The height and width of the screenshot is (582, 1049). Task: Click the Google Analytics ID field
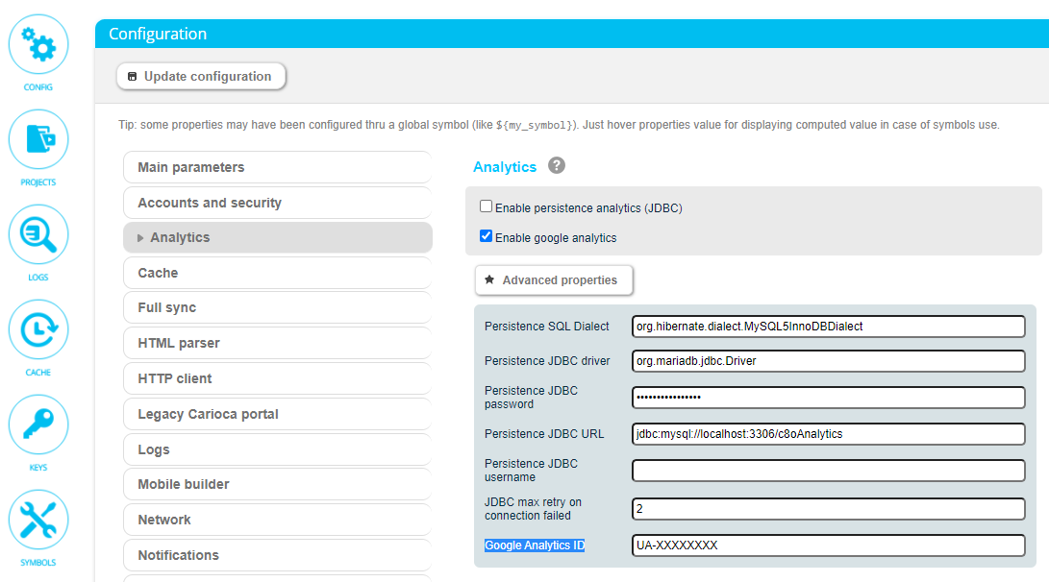828,546
